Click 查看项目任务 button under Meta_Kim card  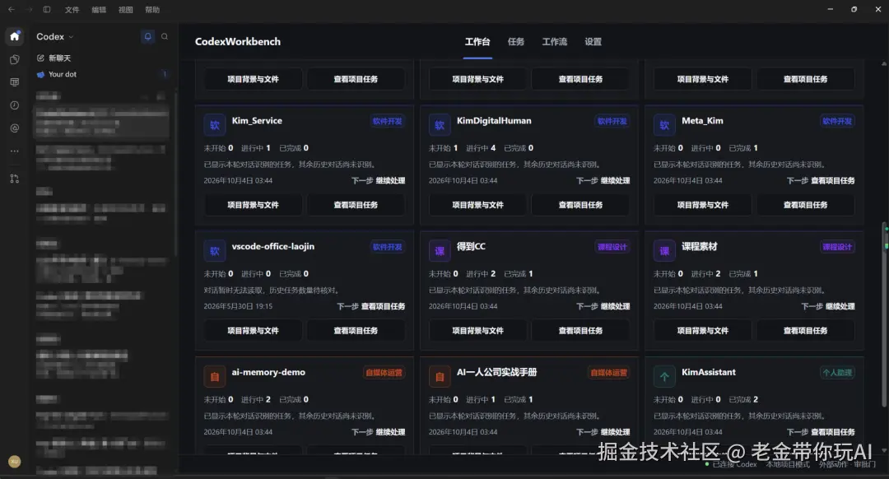coord(805,205)
